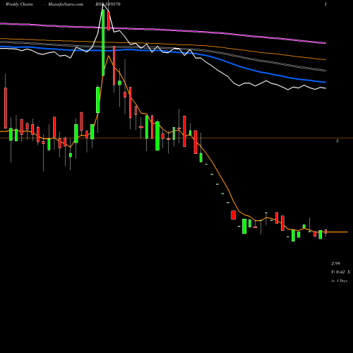
Task: Click the "5" price axis label
Action: [x=337, y=140]
